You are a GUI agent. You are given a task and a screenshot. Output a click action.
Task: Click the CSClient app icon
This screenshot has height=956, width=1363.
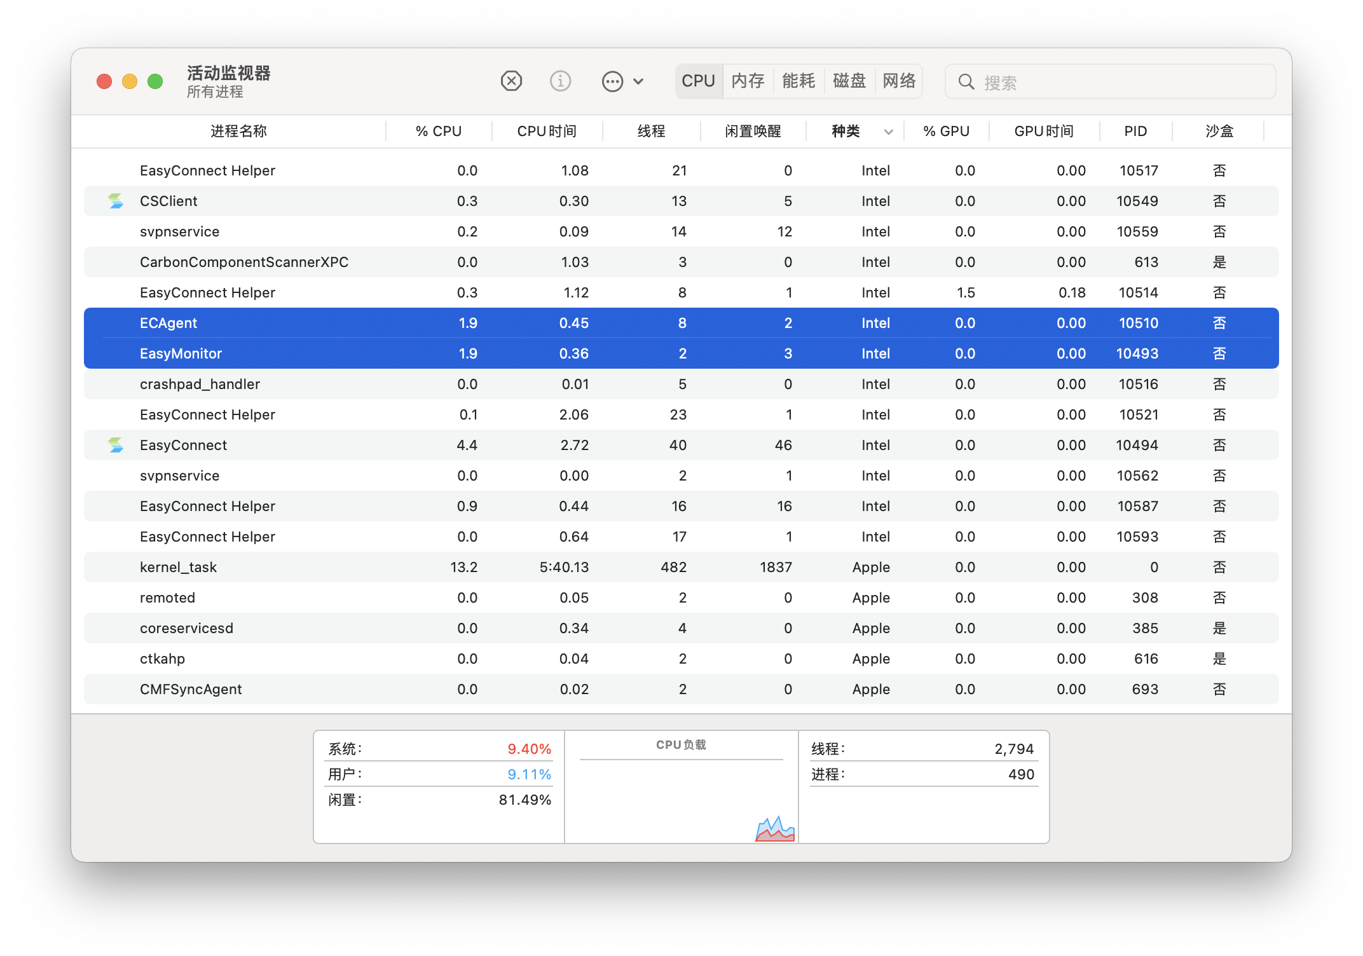pos(116,201)
